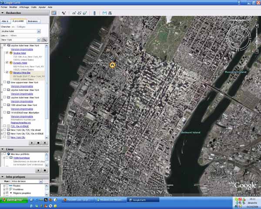Viewport: 261px width, 209px height.
Task: Collapse the Infos pratiques panel
Action: coord(3,176)
